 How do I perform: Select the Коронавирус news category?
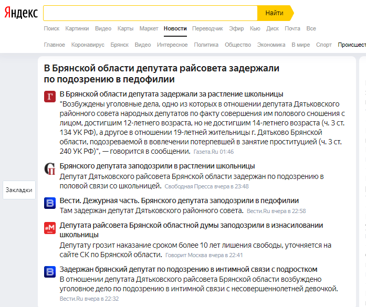pyautogui.click(x=88, y=45)
